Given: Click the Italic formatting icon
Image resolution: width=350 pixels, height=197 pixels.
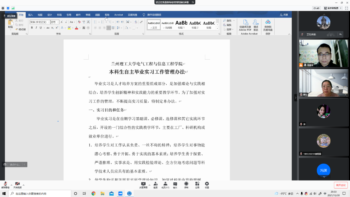Looking at the screenshot, I should [x=36, y=28].
